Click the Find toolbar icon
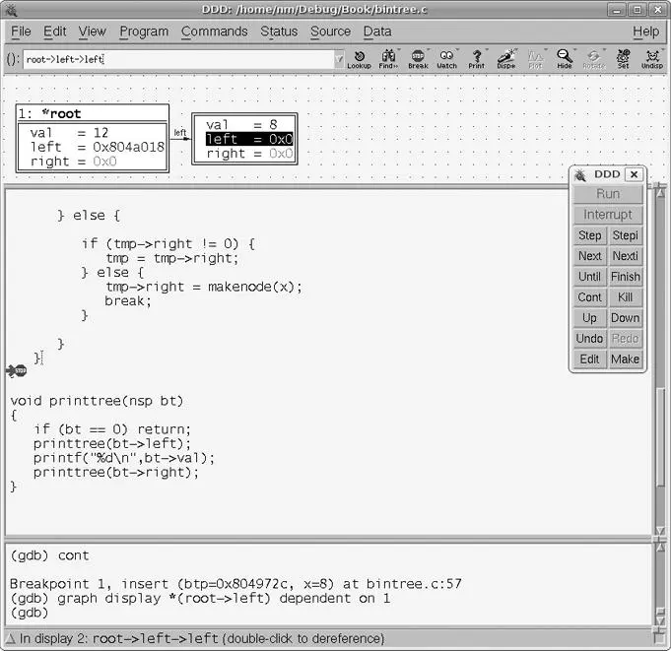This screenshot has height=651, width=671. point(388,59)
